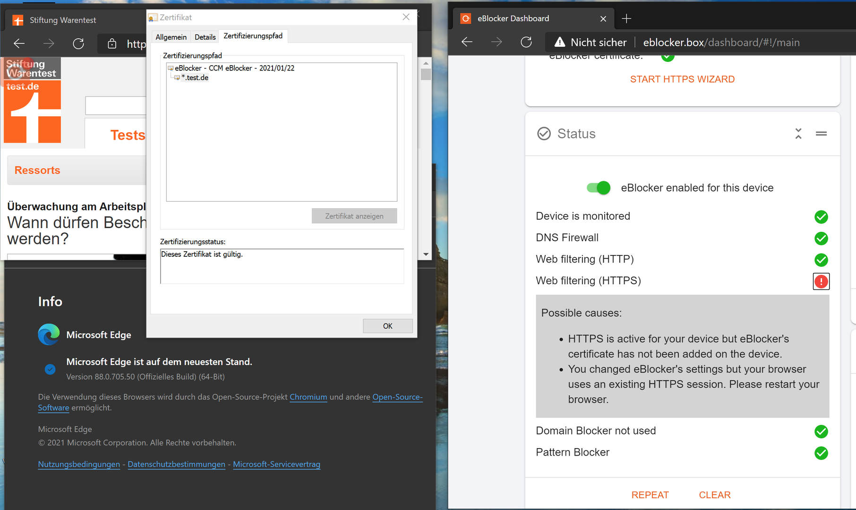Viewport: 856px width, 510px height.
Task: Click the Stiftung Warentest tab favicon
Action: tap(17, 20)
